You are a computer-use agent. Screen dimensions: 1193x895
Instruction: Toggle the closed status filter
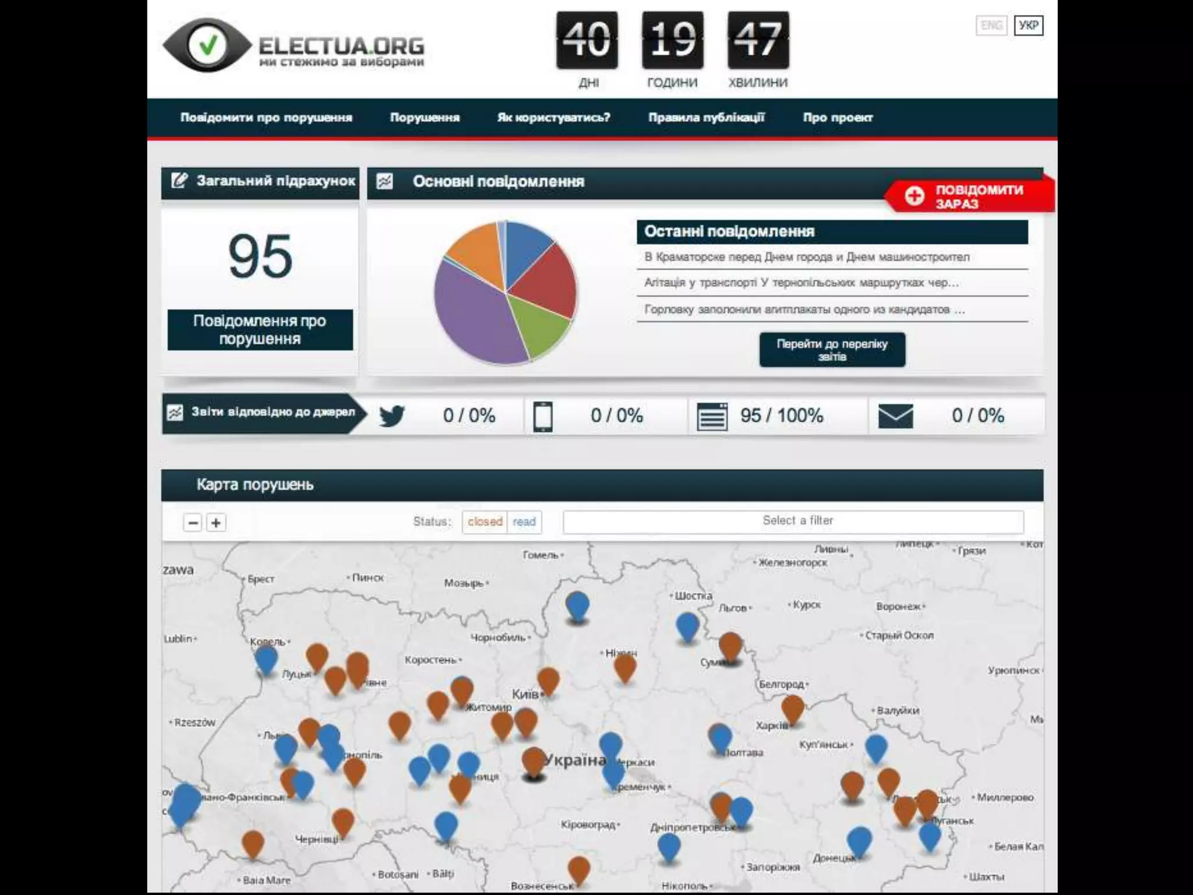coord(485,522)
